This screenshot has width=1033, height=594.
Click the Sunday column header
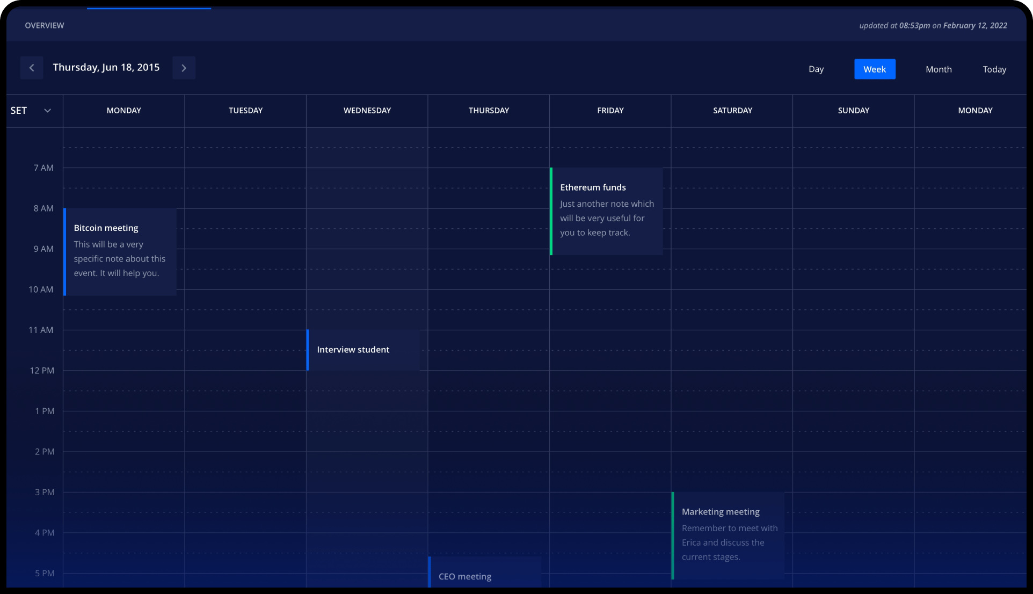pos(853,111)
